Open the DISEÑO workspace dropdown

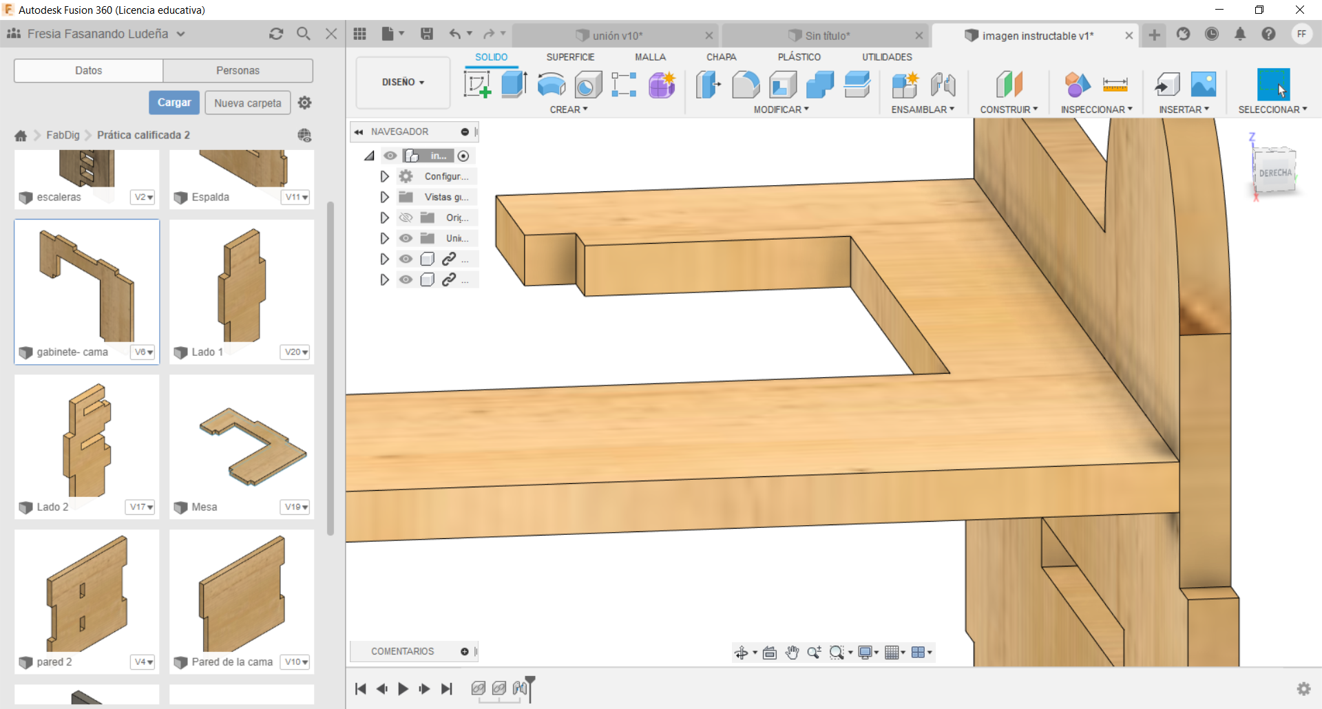[x=403, y=83]
